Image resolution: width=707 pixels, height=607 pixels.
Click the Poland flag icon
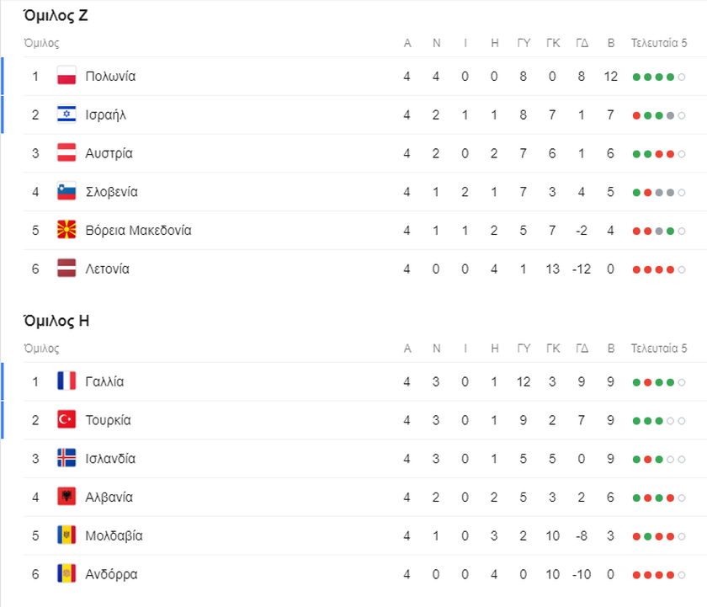tap(66, 77)
